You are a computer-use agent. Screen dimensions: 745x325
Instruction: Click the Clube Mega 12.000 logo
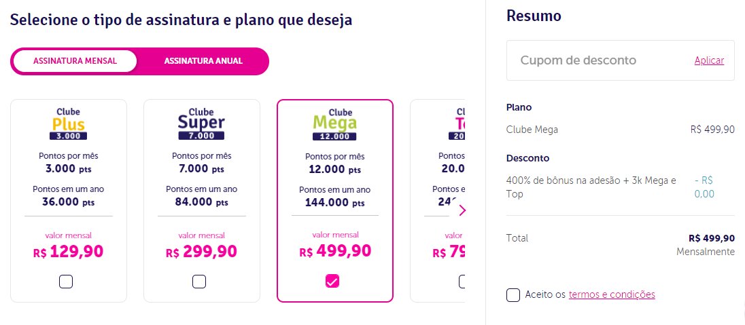point(334,124)
